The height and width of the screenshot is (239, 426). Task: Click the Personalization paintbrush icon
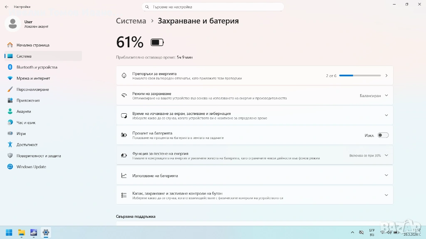pos(10,89)
